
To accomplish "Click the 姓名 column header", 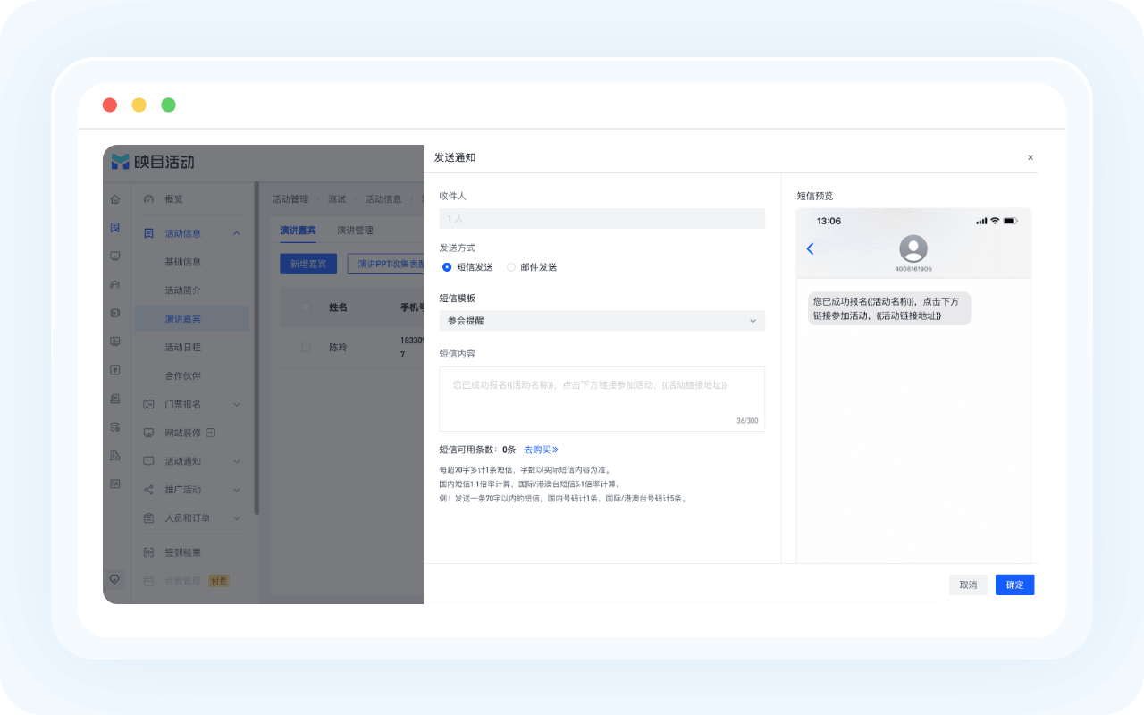I will click(x=338, y=307).
